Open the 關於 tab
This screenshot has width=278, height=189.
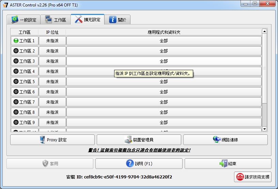coord(118,19)
